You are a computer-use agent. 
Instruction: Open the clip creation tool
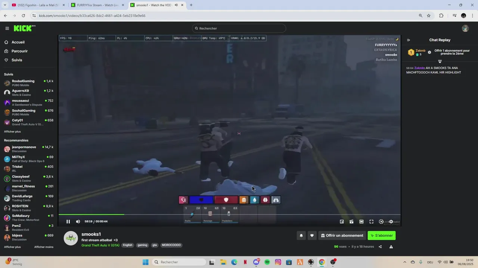point(351,221)
